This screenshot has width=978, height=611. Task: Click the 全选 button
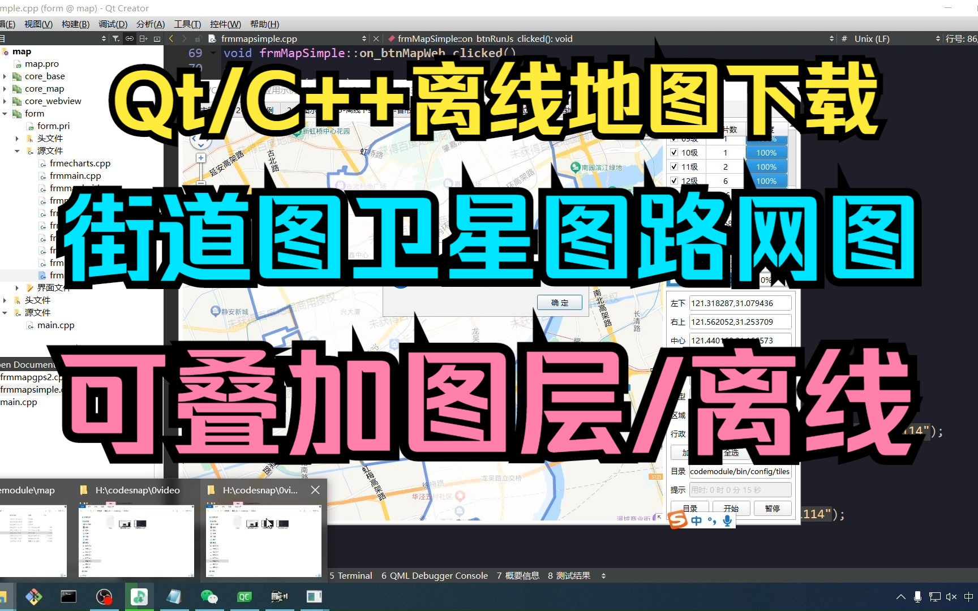(731, 453)
